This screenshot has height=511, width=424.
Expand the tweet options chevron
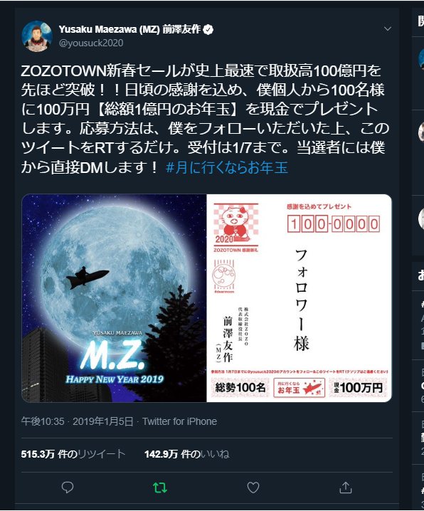click(388, 28)
